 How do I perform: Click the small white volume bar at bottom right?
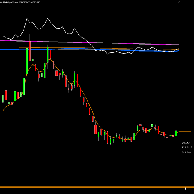(x=185, y=189)
